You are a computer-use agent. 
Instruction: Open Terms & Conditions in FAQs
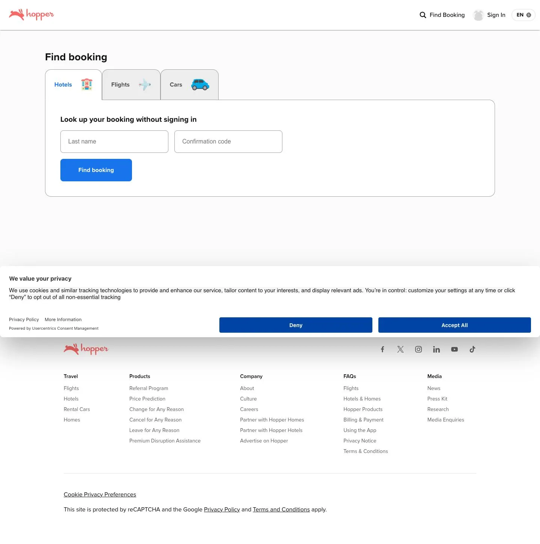(366, 451)
